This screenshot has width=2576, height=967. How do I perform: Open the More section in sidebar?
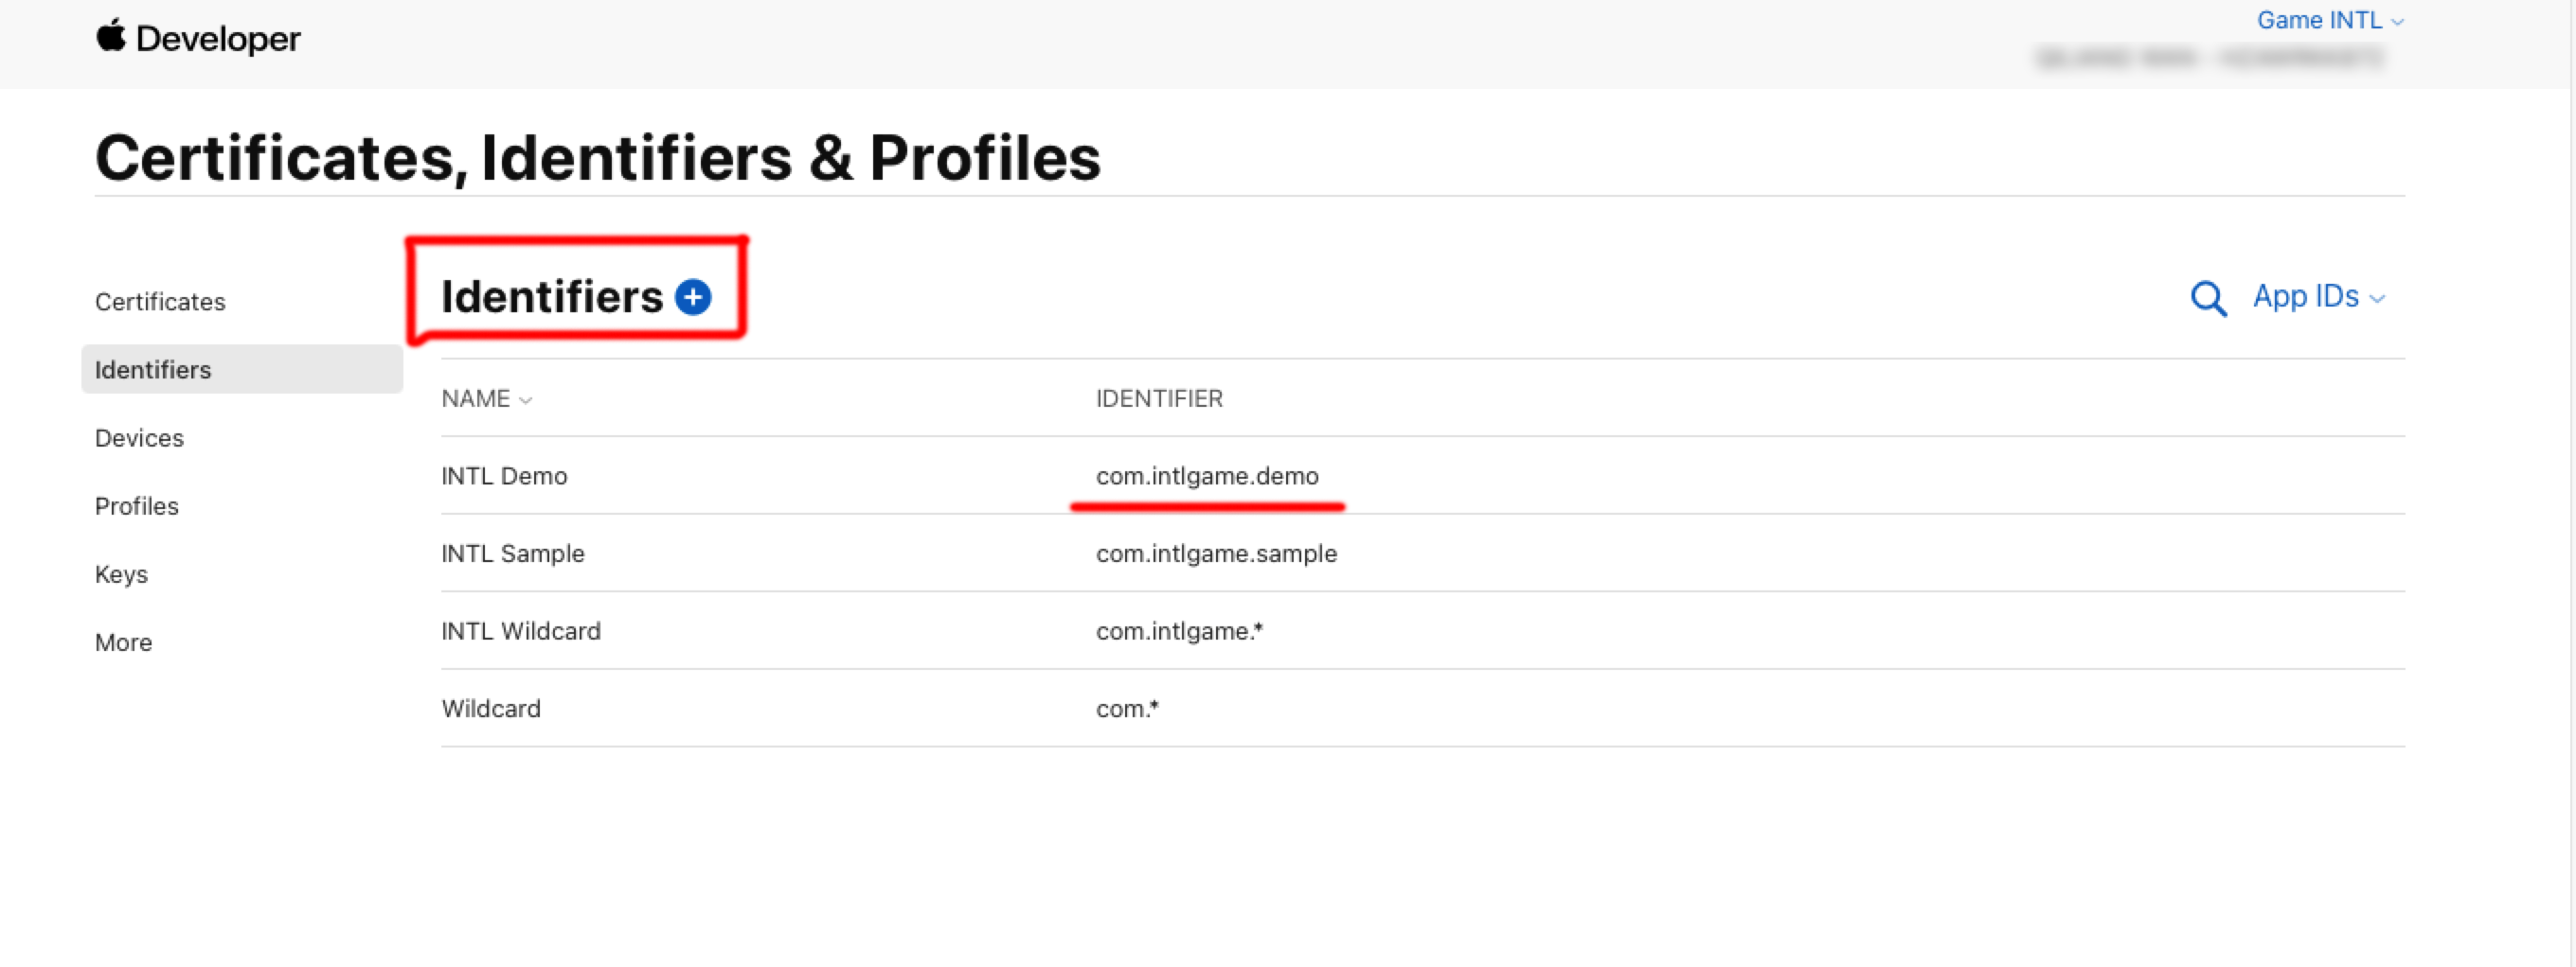(123, 642)
